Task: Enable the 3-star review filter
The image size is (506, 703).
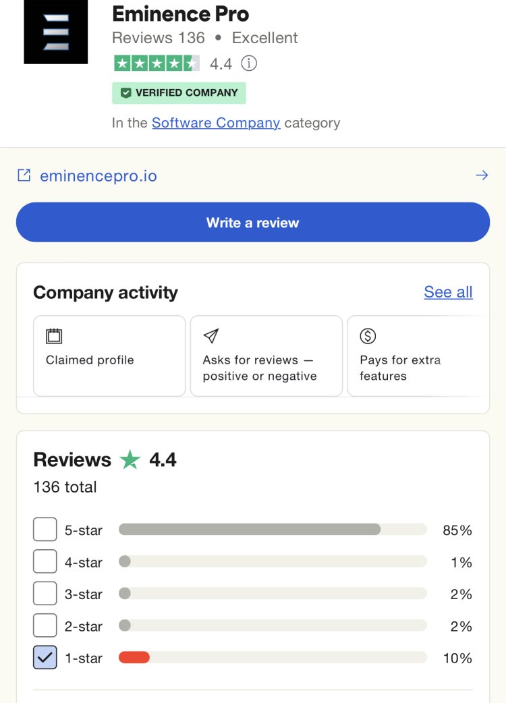Action: (x=45, y=593)
